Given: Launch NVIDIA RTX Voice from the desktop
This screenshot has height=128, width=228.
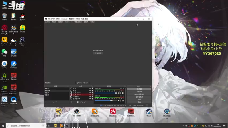Looking at the screenshot, I should [4, 78].
